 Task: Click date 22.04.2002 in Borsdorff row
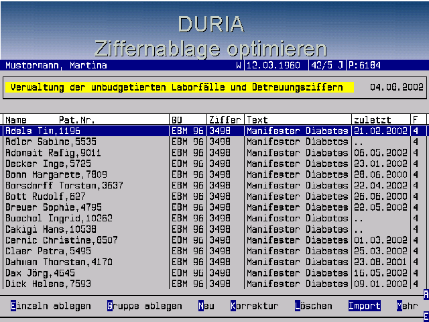click(381, 185)
